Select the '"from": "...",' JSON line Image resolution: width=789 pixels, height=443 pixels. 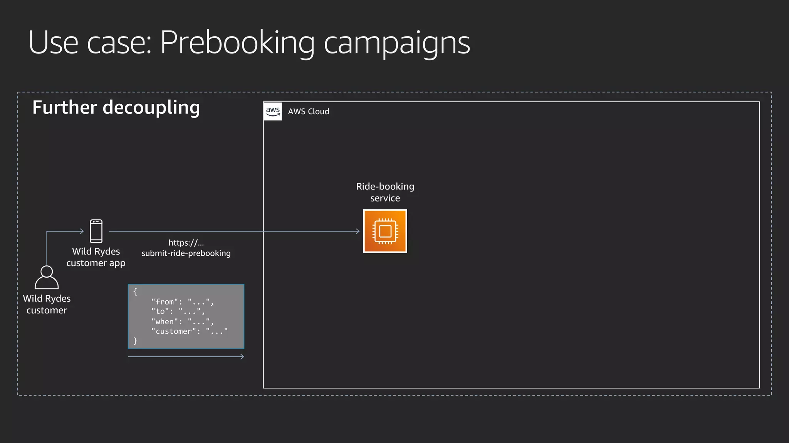[182, 302]
